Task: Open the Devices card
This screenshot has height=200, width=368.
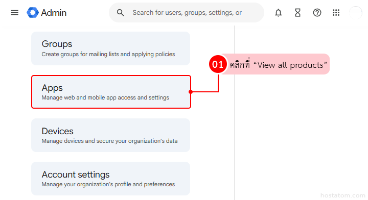Action: [x=110, y=135]
